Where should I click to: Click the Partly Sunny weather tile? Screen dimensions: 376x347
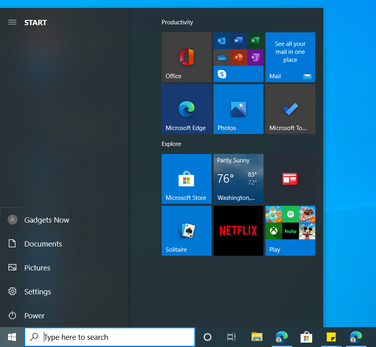pyautogui.click(x=238, y=179)
